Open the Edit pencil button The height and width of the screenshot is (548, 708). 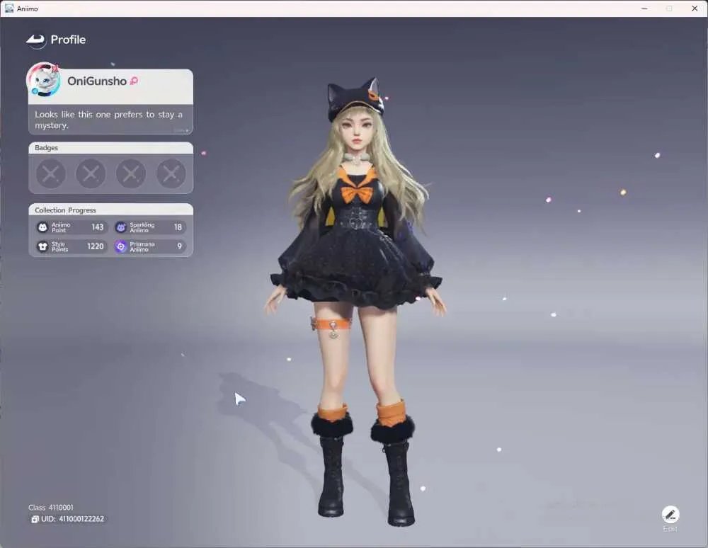pyautogui.click(x=670, y=514)
